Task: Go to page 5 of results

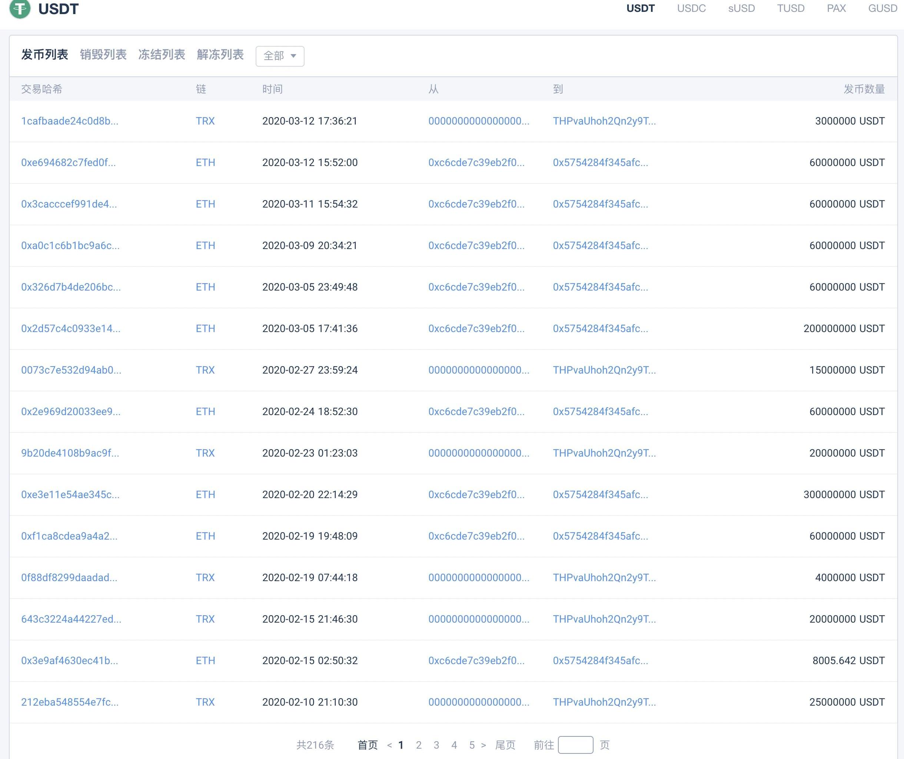Action: point(472,745)
